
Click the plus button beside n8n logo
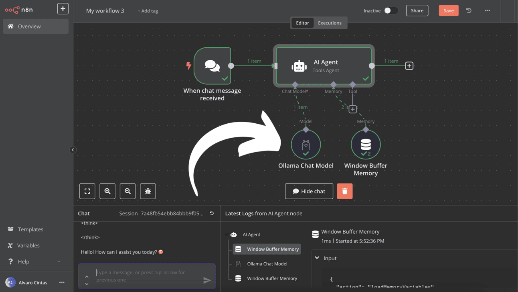[63, 9]
